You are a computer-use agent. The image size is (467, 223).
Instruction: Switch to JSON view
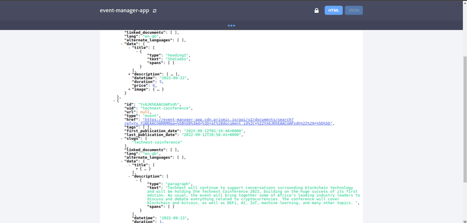[x=354, y=10]
